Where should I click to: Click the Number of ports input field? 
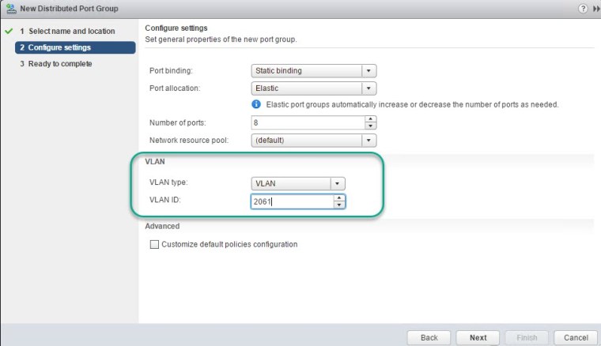tap(308, 123)
